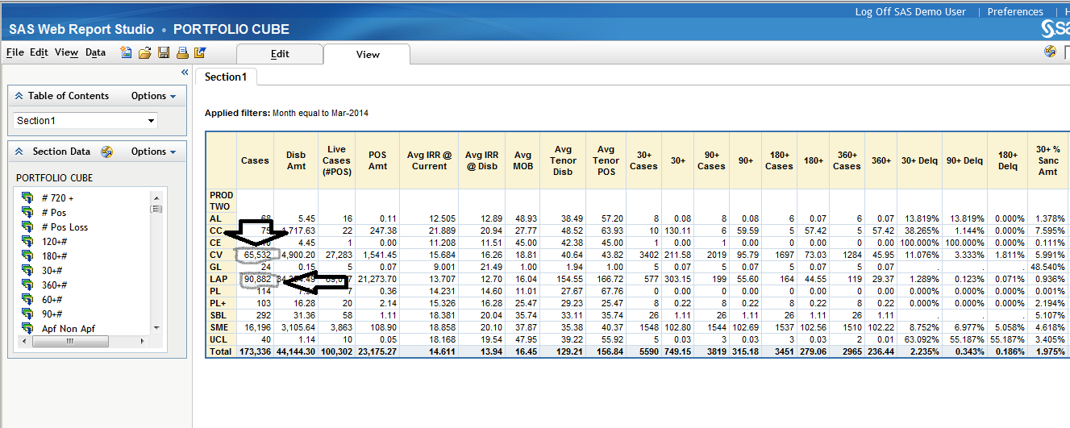Screen dimensions: 1070x428
Task: Open the Table of Contents Options dropdown
Action: (153, 96)
